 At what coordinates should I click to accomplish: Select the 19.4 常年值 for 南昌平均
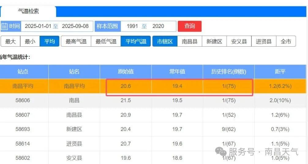coord(177,86)
